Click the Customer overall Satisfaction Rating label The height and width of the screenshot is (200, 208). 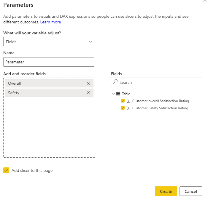click(x=161, y=101)
